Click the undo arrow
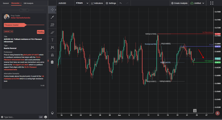Screen dimensions: 222x120 [x=121, y=3]
